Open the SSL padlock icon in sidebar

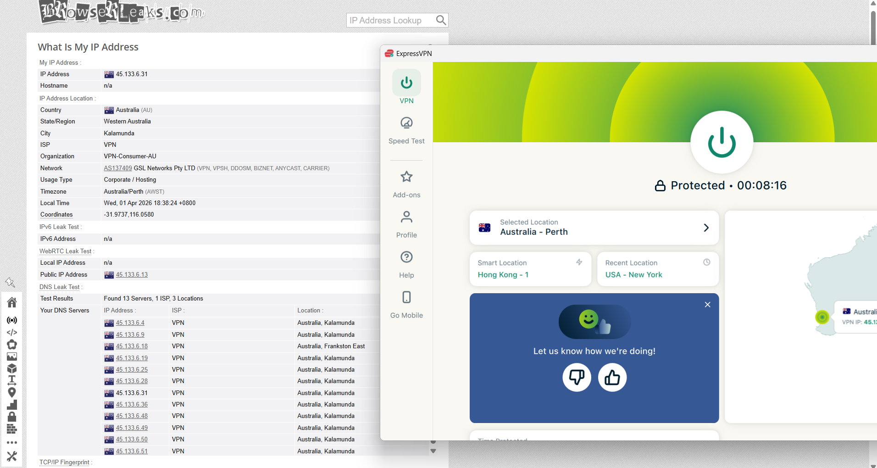12,417
